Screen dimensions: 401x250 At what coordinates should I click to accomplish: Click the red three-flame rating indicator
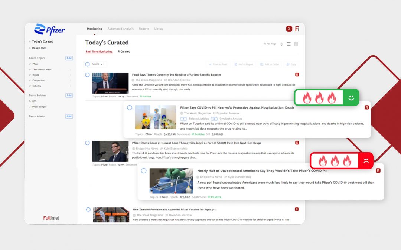click(x=335, y=161)
